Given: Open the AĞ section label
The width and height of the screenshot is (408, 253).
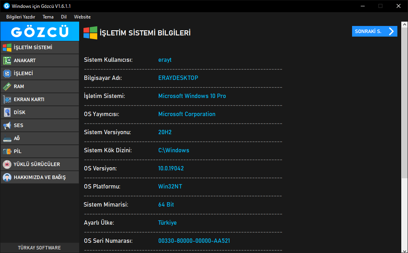Looking at the screenshot, I should click(17, 139).
